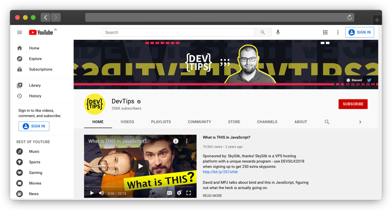Viewport: 392px width, 210px height.
Task: Click the '356K subscribers' text
Action: coord(126,108)
